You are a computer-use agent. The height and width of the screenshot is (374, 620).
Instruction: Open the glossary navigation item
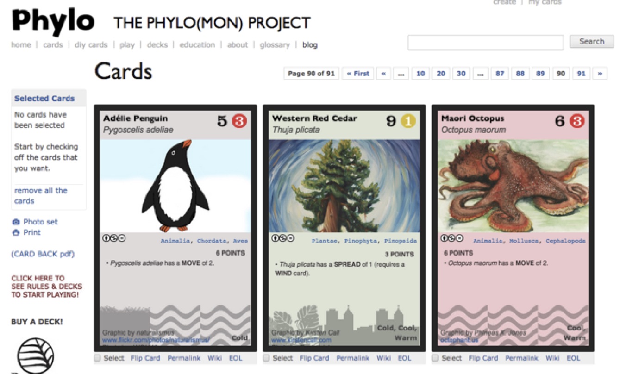[275, 45]
